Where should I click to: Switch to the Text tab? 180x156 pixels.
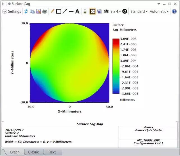(x=52, y=152)
